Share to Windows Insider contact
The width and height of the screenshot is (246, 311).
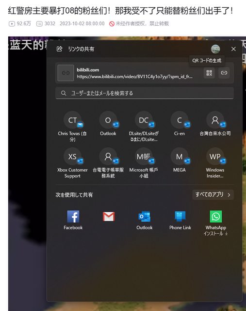215,163
